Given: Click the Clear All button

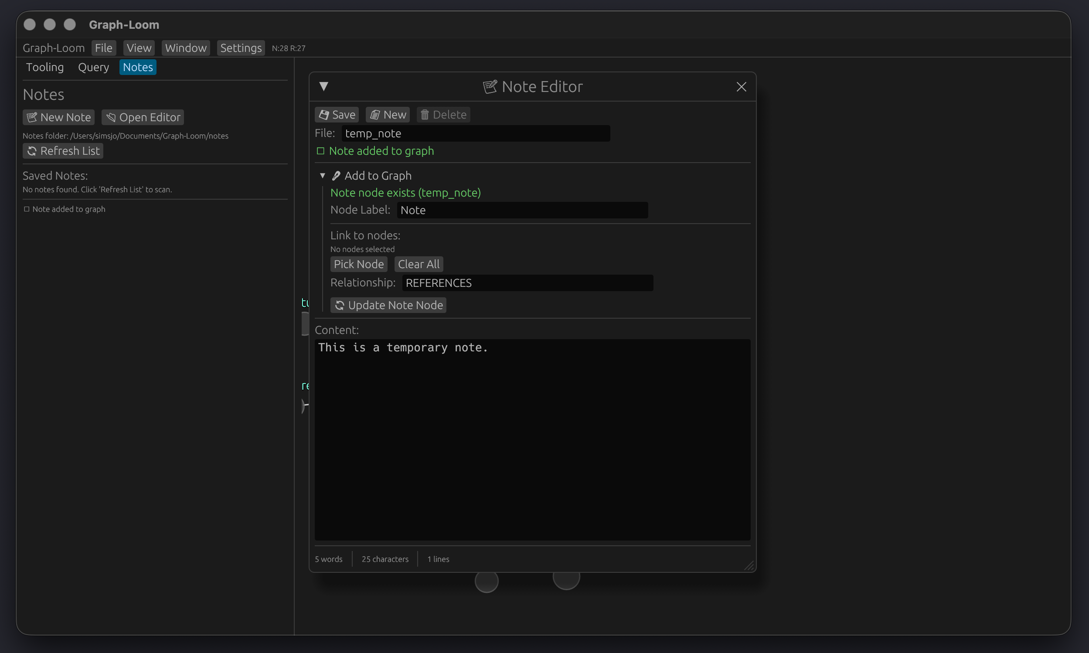Looking at the screenshot, I should (418, 264).
